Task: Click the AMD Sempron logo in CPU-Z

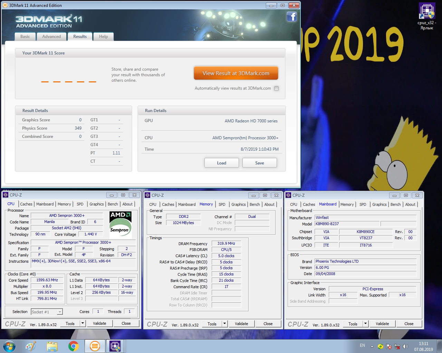Action: [x=121, y=225]
